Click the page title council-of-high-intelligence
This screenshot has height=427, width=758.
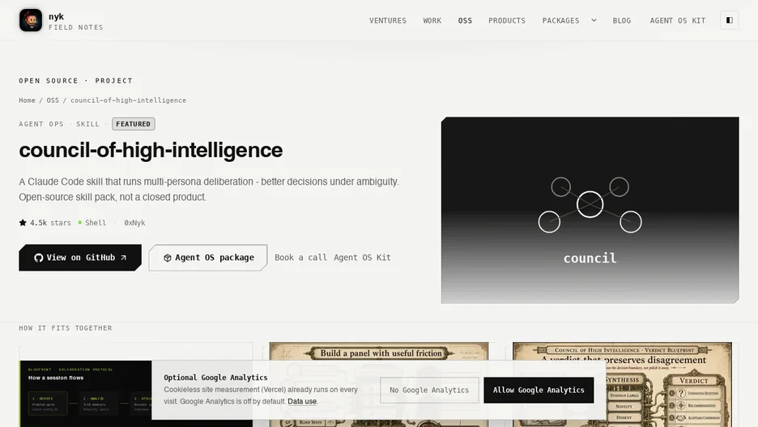[x=151, y=150]
